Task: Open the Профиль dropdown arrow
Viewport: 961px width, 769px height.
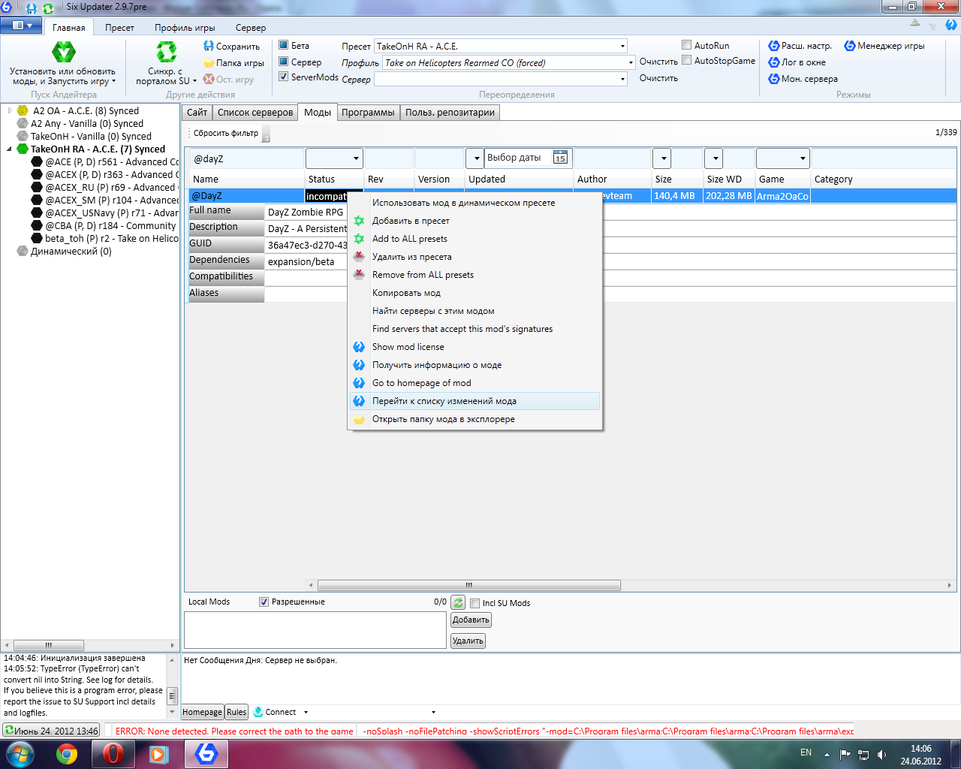Action: pos(631,62)
